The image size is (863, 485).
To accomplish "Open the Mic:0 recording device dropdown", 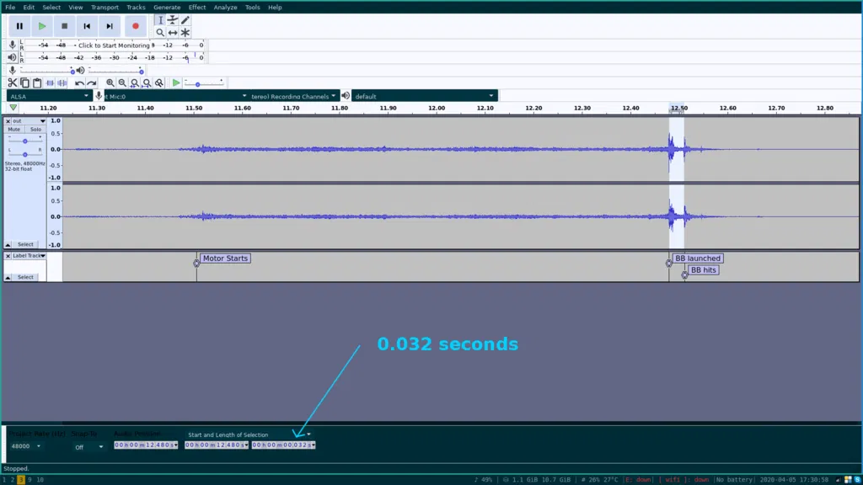I will click(175, 96).
